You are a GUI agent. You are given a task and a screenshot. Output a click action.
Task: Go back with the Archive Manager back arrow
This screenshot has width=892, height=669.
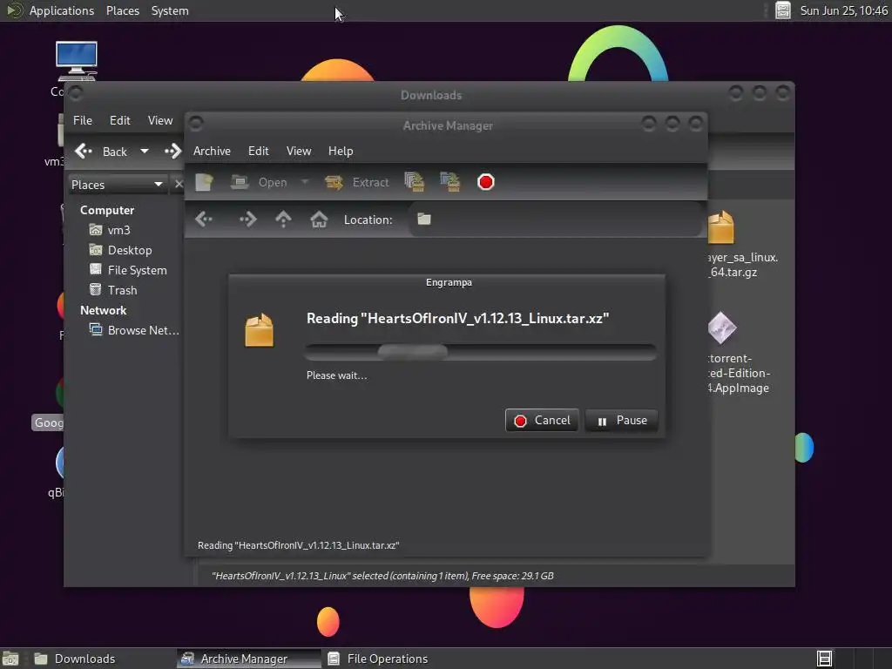[204, 219]
